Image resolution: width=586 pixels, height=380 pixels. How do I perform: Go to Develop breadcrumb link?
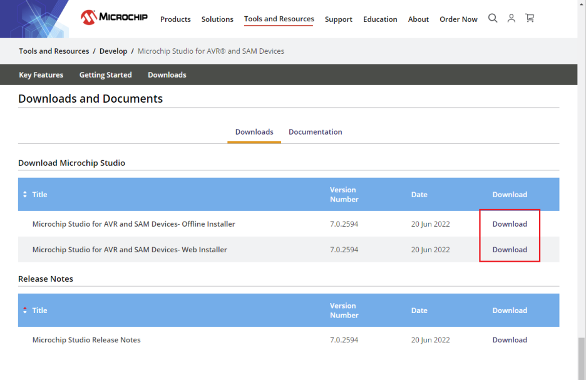113,51
